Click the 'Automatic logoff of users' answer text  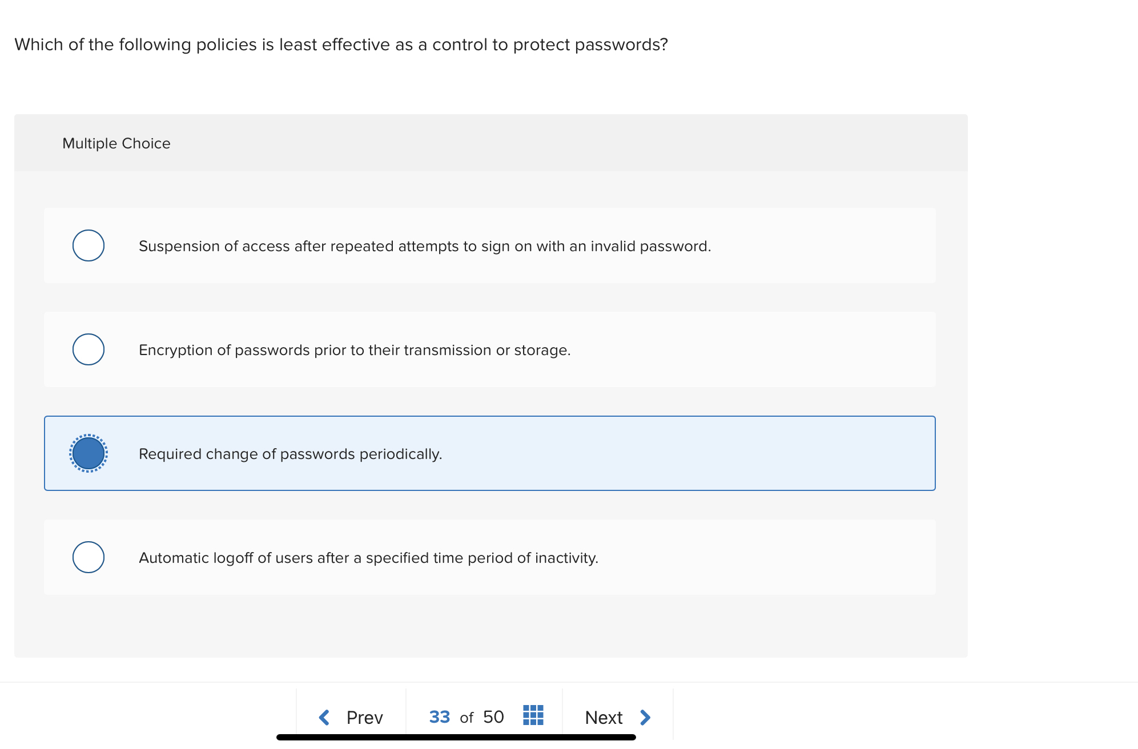tap(368, 558)
